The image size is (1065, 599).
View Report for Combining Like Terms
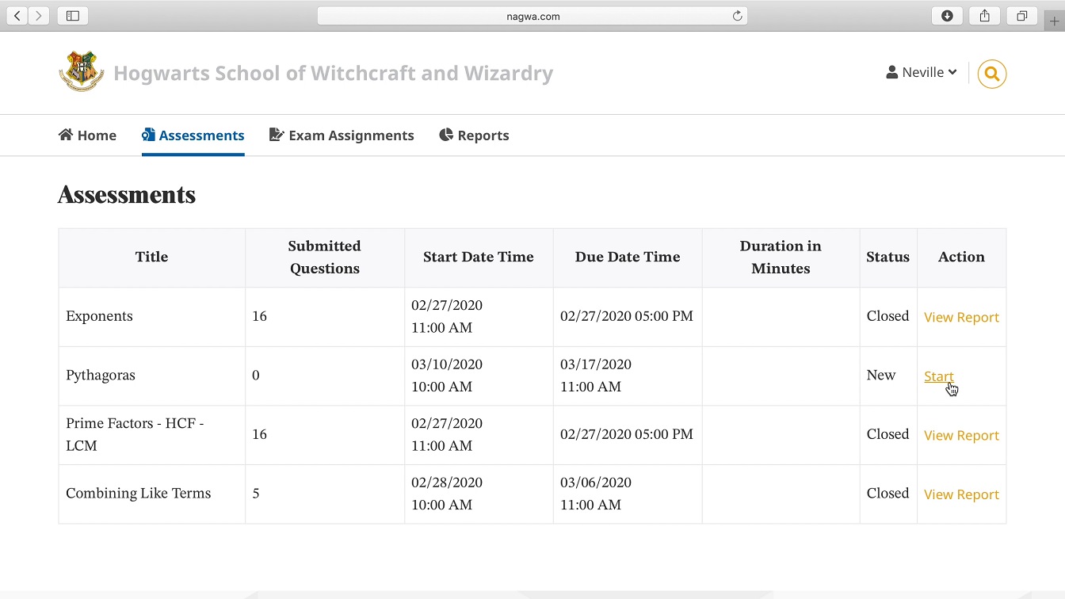tap(961, 494)
